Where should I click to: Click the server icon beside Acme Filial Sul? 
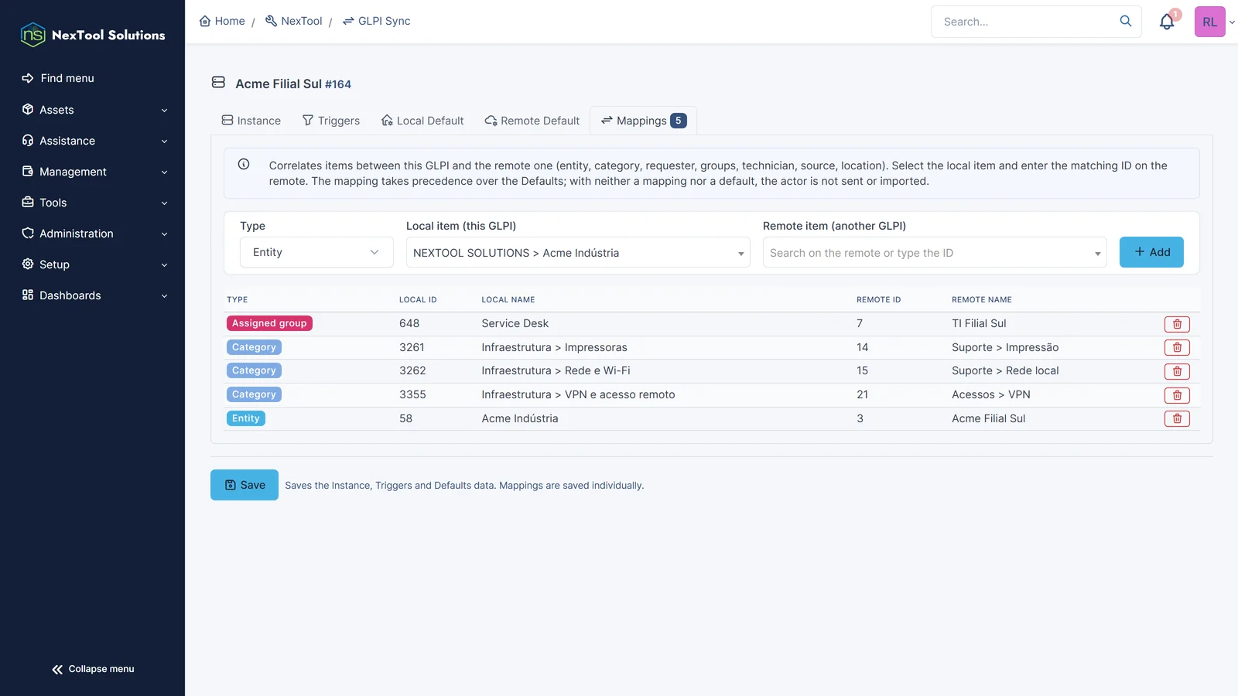(218, 83)
